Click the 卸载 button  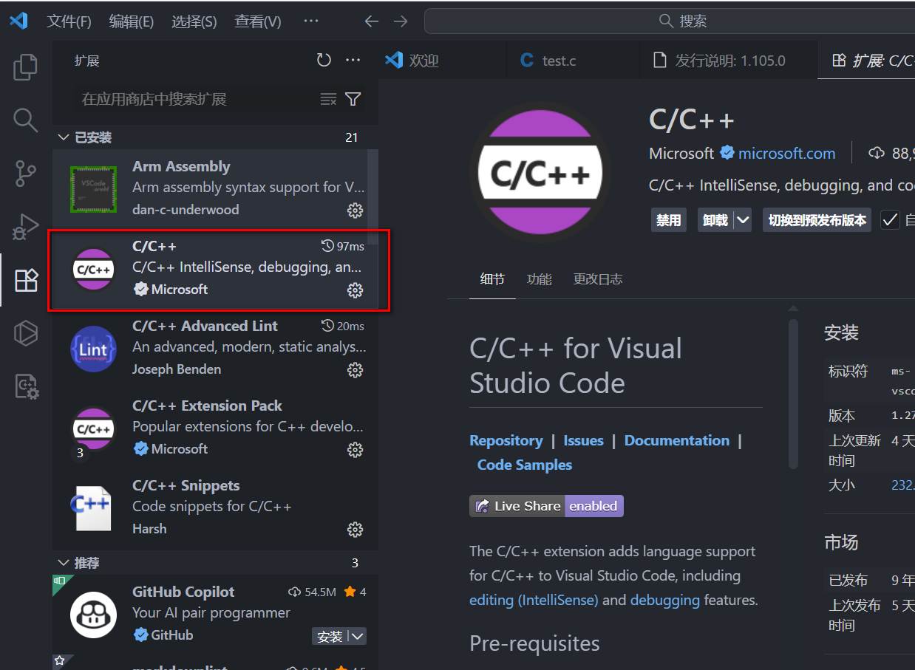click(x=715, y=220)
